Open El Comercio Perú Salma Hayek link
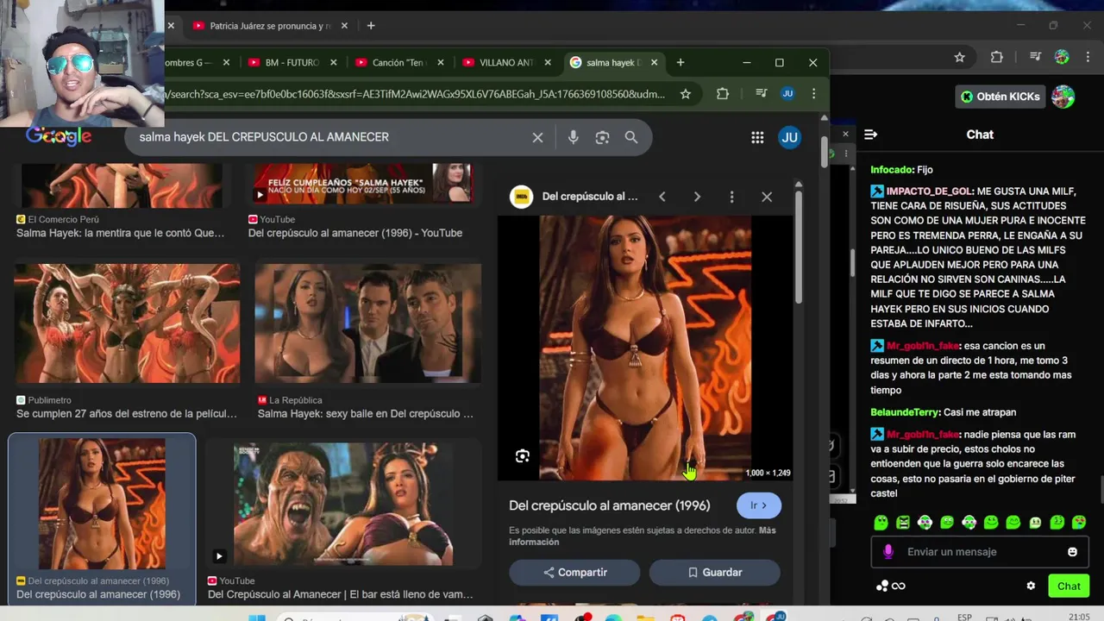 click(120, 233)
